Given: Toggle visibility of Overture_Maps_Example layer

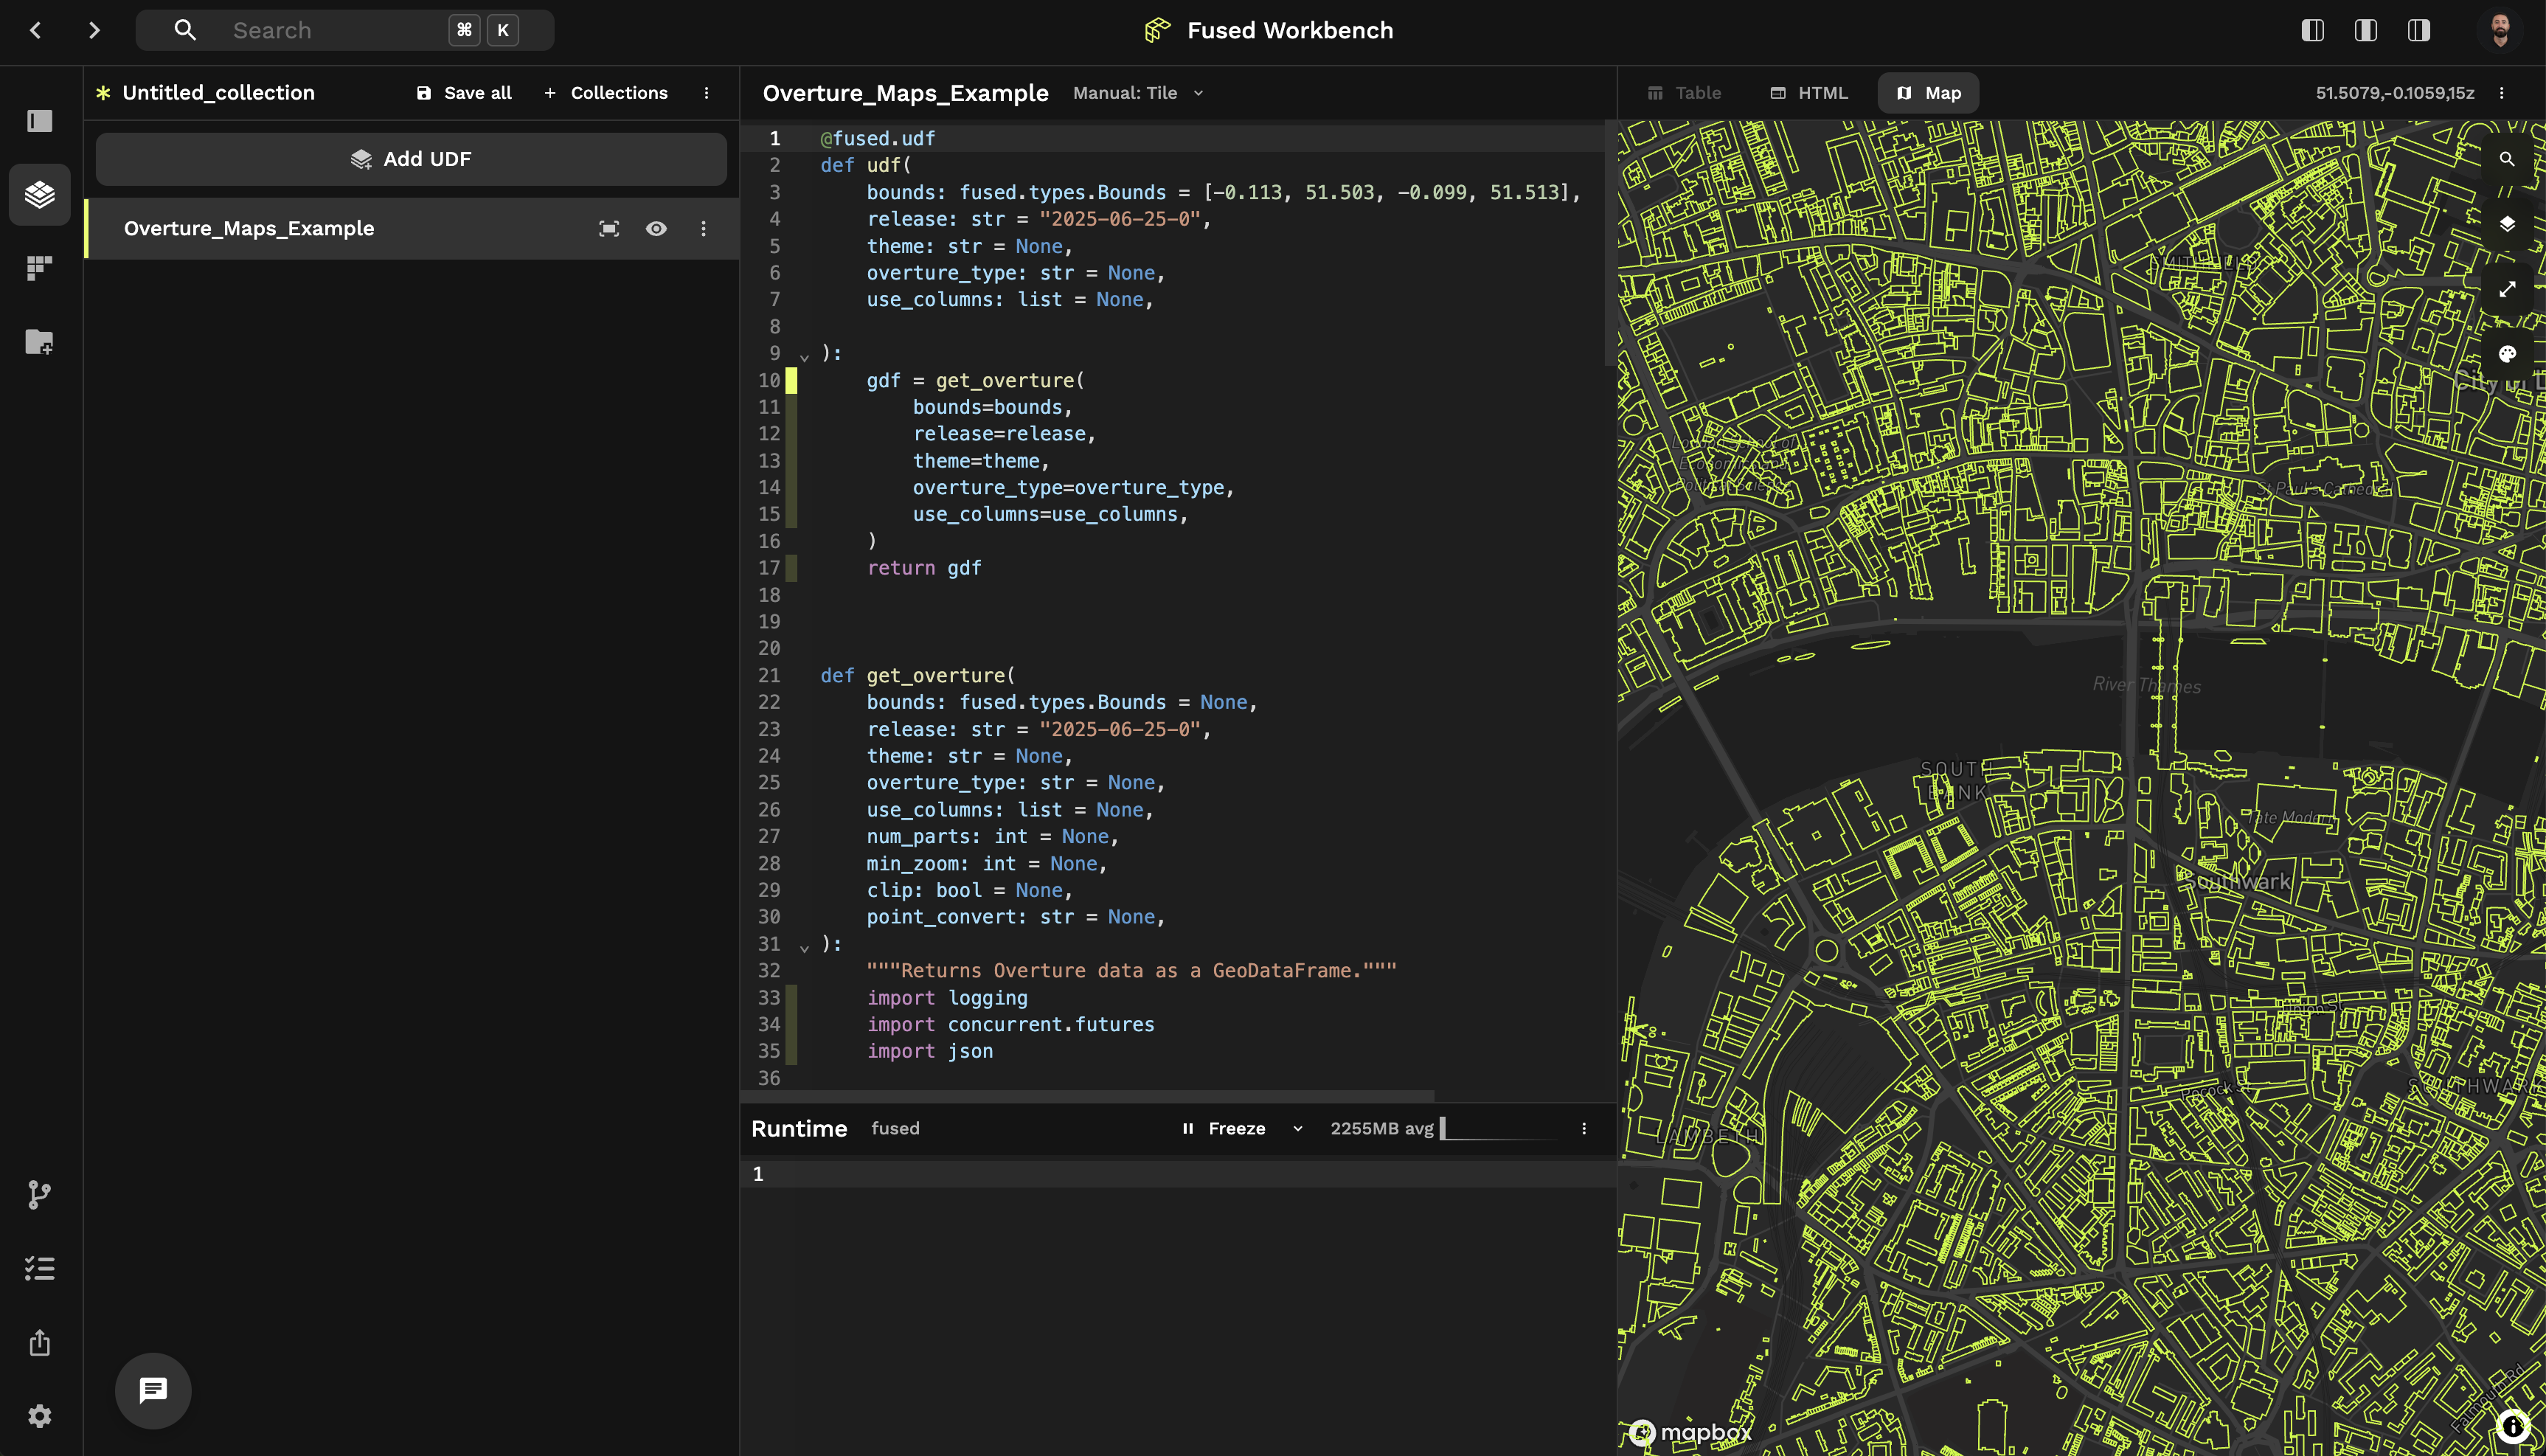Looking at the screenshot, I should [x=656, y=228].
